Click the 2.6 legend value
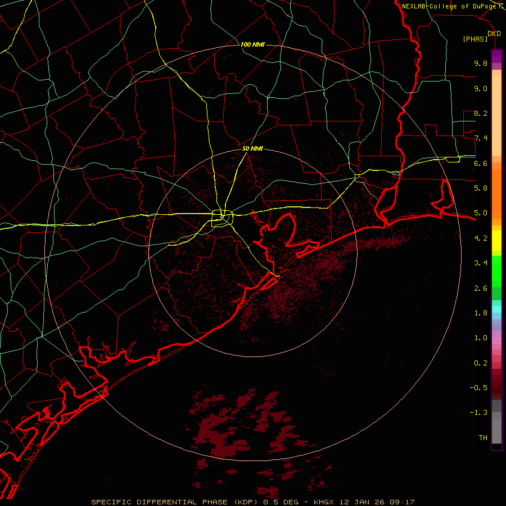This screenshot has height=506, width=506. [x=481, y=288]
